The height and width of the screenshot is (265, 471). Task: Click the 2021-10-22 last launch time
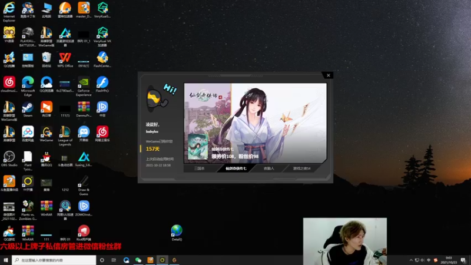[158, 165]
